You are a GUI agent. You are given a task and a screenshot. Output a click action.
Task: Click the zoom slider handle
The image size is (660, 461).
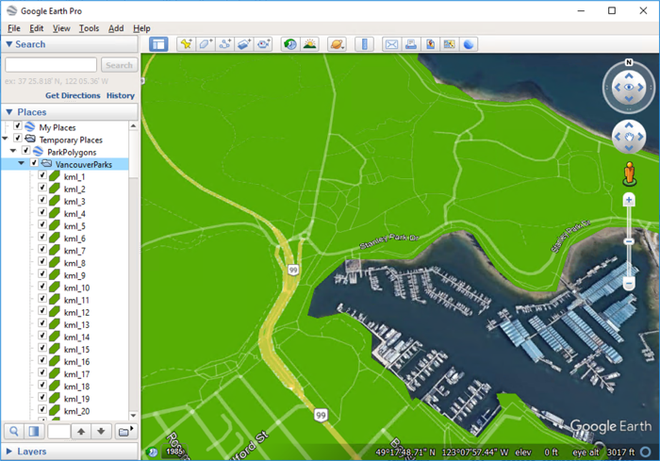click(629, 241)
